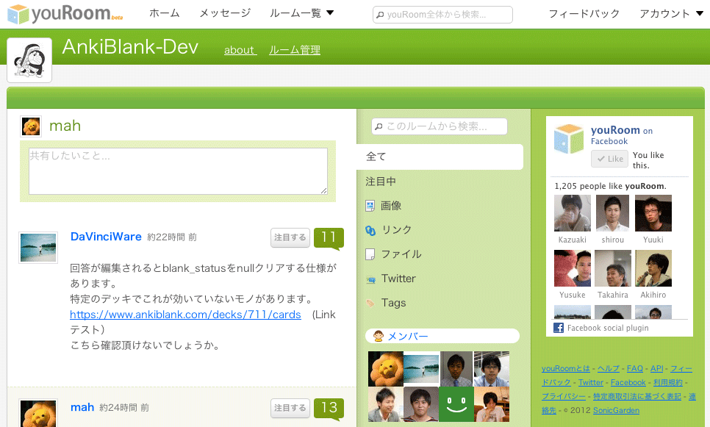
Task: Open Yuuki's Facebook profile photo
Action: [653, 213]
